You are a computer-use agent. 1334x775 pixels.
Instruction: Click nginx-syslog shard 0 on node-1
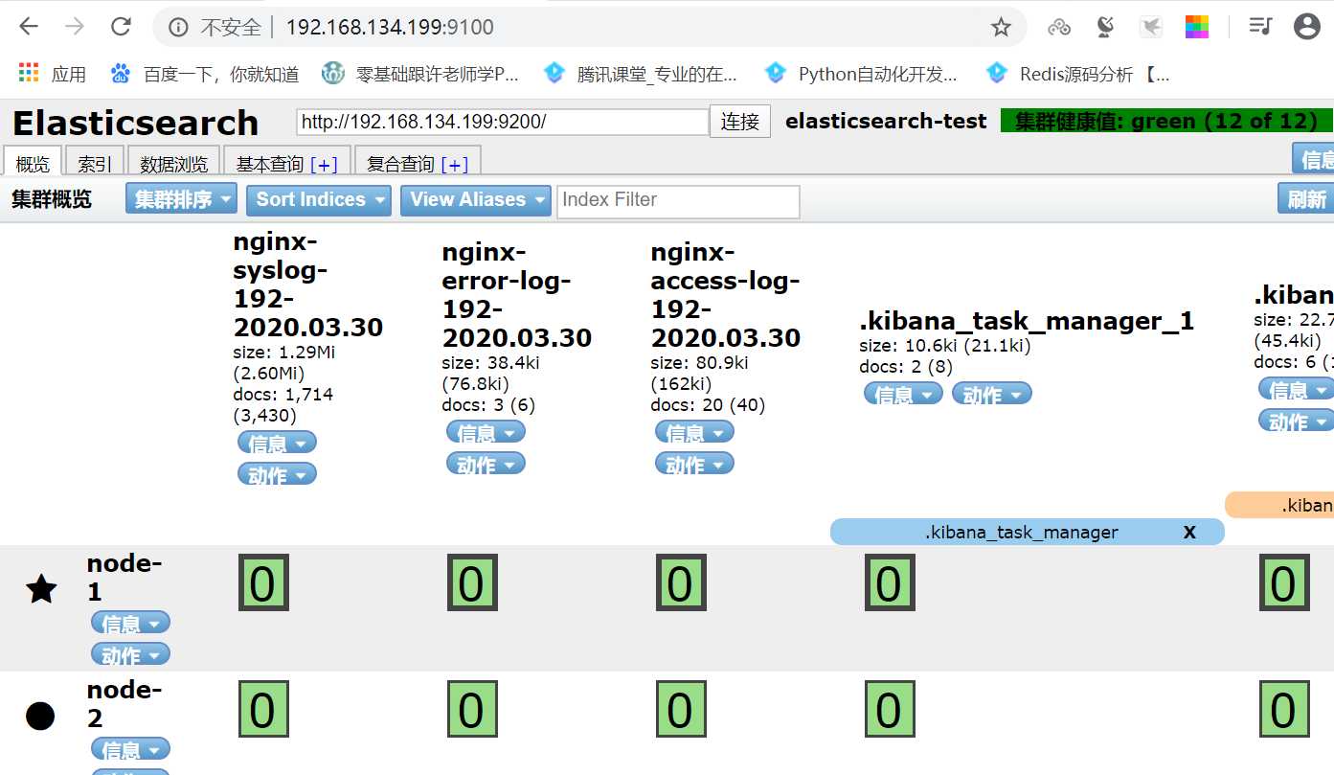pyautogui.click(x=263, y=583)
